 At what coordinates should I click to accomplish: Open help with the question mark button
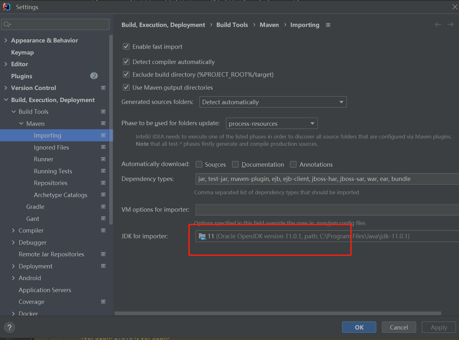(9, 327)
